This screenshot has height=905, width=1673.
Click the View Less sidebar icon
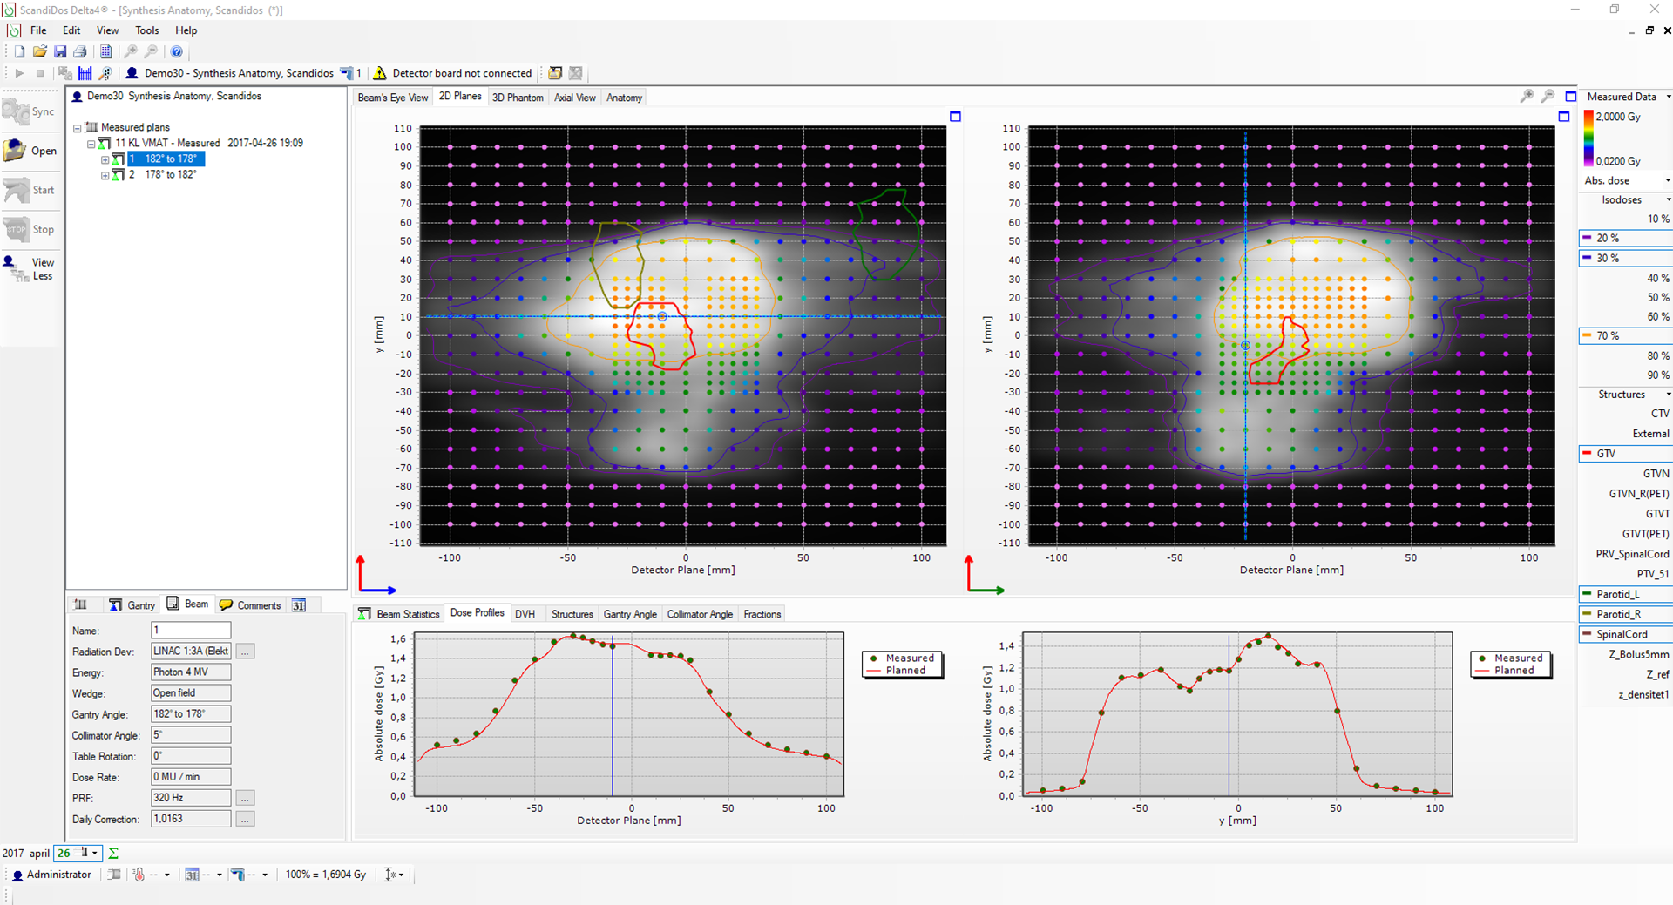31,268
